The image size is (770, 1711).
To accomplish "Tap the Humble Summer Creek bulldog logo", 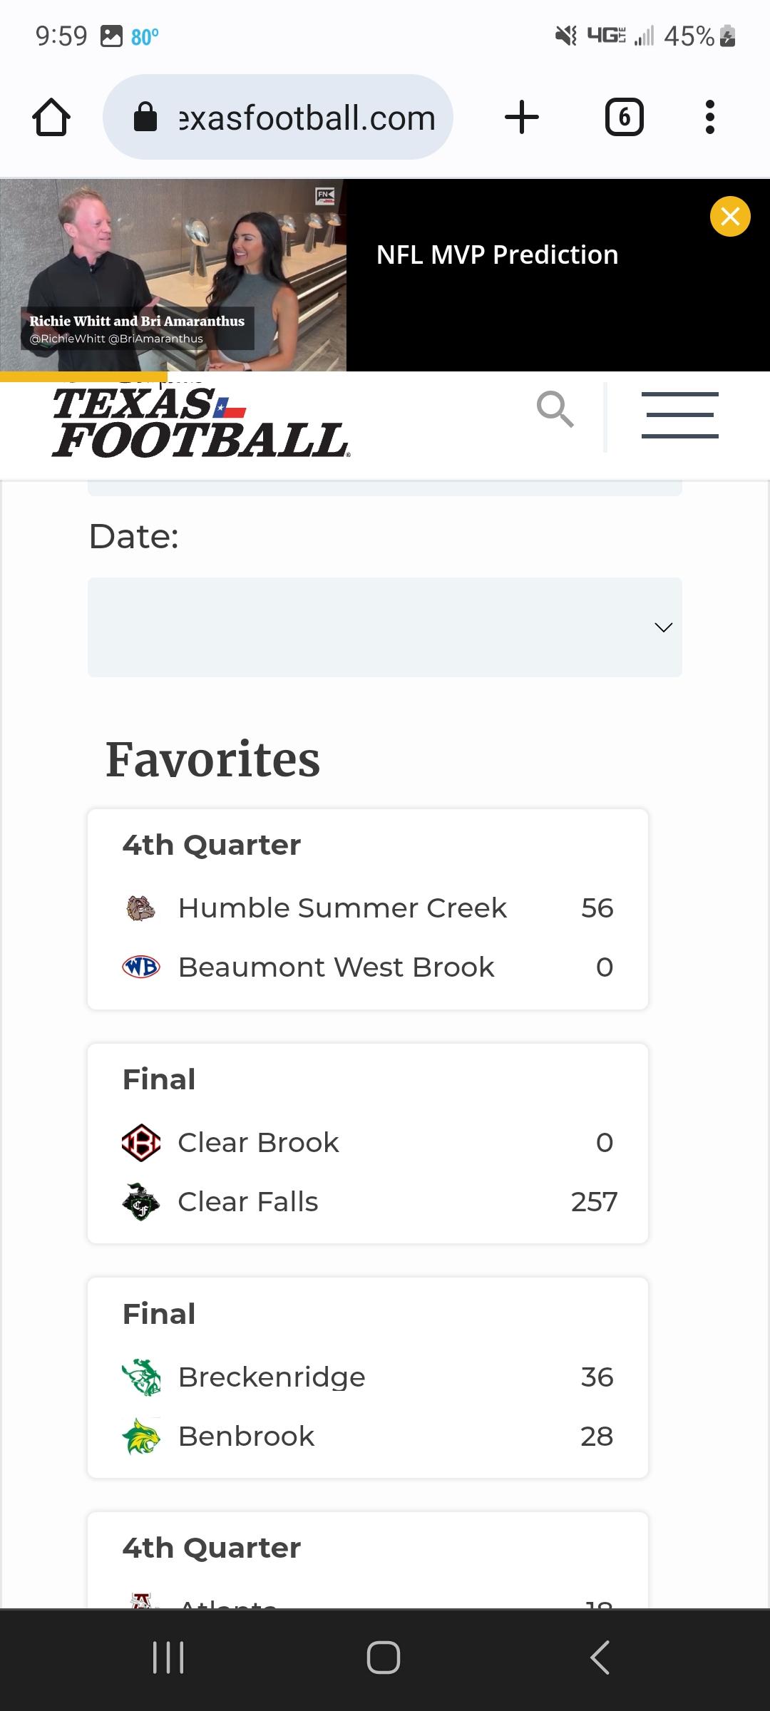I will tap(140, 908).
